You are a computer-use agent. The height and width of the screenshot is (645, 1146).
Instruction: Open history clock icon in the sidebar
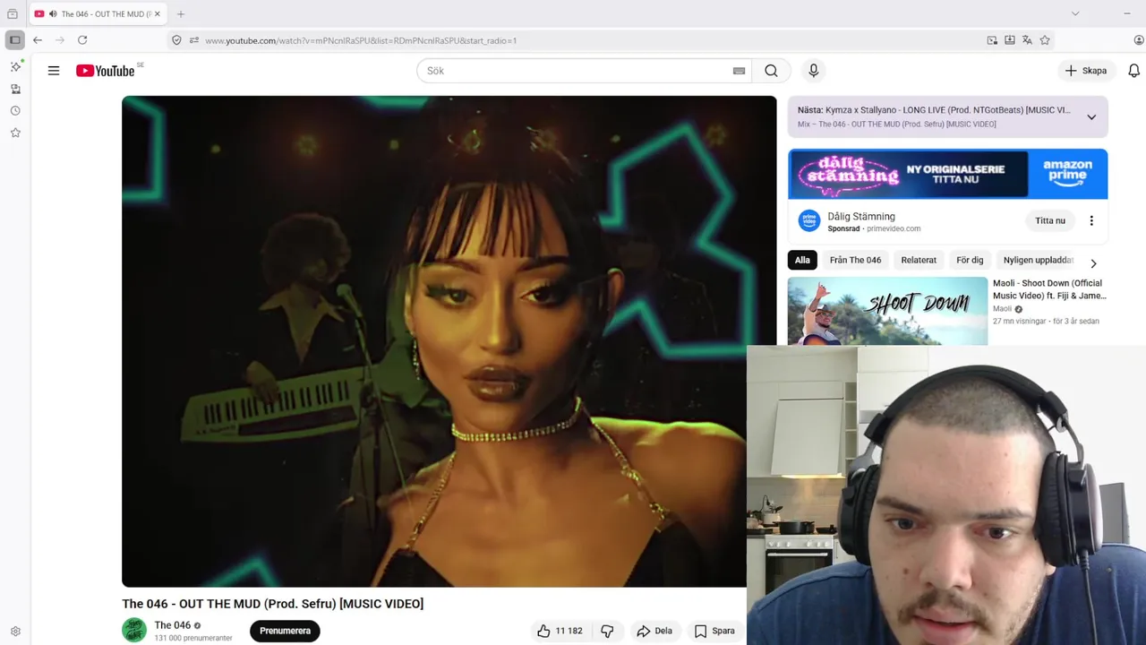click(x=15, y=111)
